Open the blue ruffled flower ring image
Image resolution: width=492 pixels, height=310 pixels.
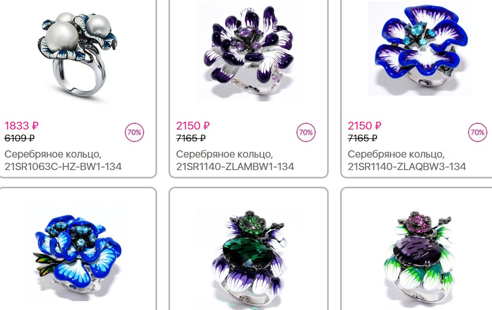tap(420, 49)
